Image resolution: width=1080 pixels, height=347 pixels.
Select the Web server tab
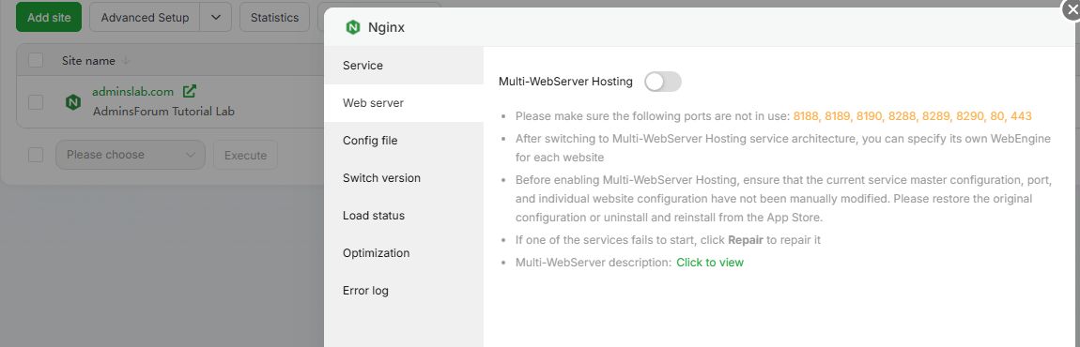click(404, 103)
